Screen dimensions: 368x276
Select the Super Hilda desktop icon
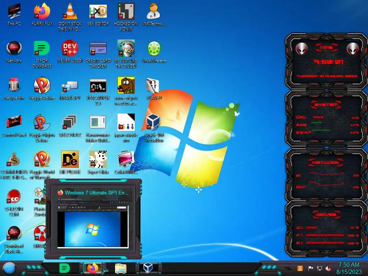98,159
